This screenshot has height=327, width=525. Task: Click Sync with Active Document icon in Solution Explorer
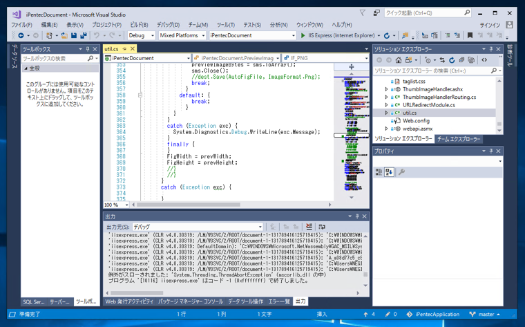(442, 60)
